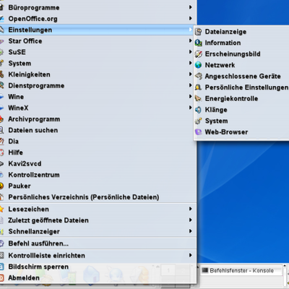Image resolution: width=289 pixels, height=289 pixels.
Task: Click the icon beside Dateien suchen
Action: coord(1,130)
